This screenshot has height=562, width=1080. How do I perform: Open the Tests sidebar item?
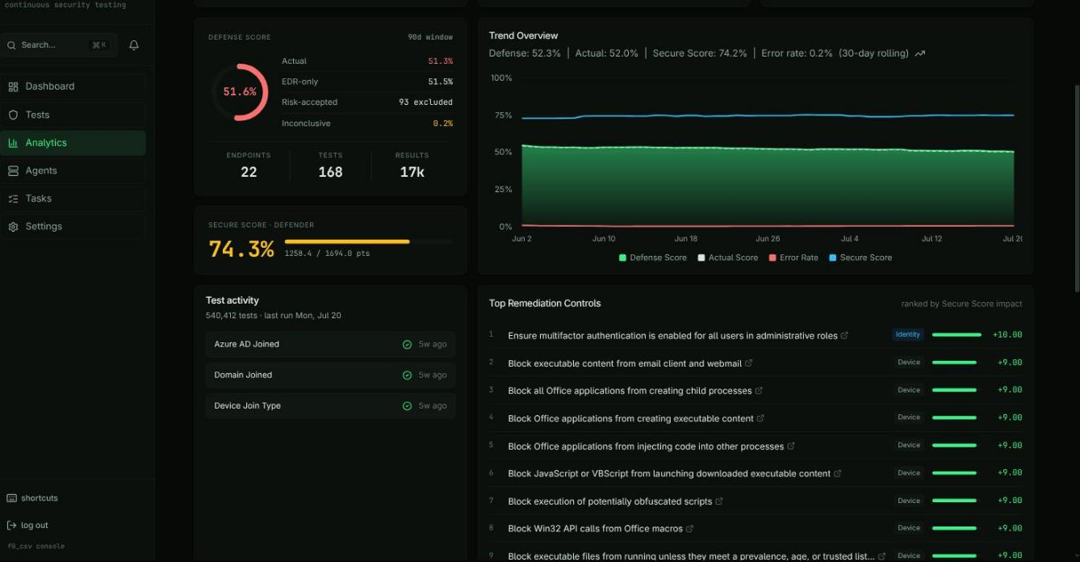pyautogui.click(x=73, y=115)
